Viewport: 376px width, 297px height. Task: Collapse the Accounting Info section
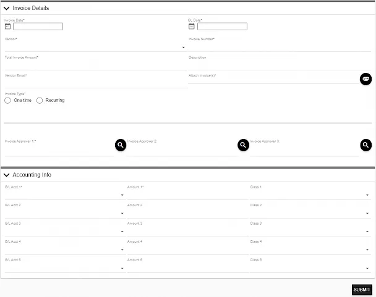[x=7, y=175]
